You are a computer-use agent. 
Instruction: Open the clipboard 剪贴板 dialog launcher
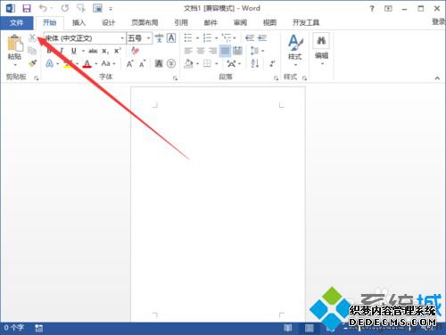click(37, 78)
